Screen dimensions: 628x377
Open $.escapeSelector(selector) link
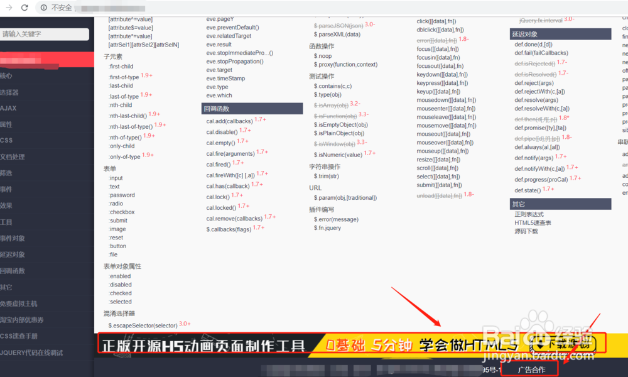[x=143, y=325]
